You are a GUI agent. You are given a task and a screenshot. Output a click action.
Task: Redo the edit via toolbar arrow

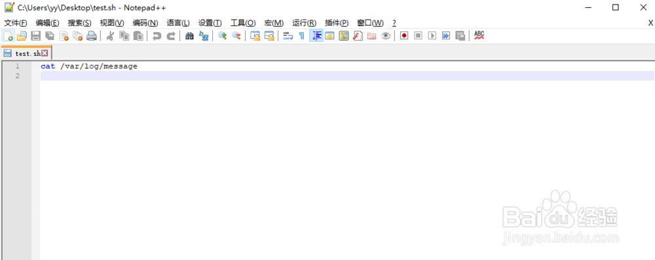[171, 36]
